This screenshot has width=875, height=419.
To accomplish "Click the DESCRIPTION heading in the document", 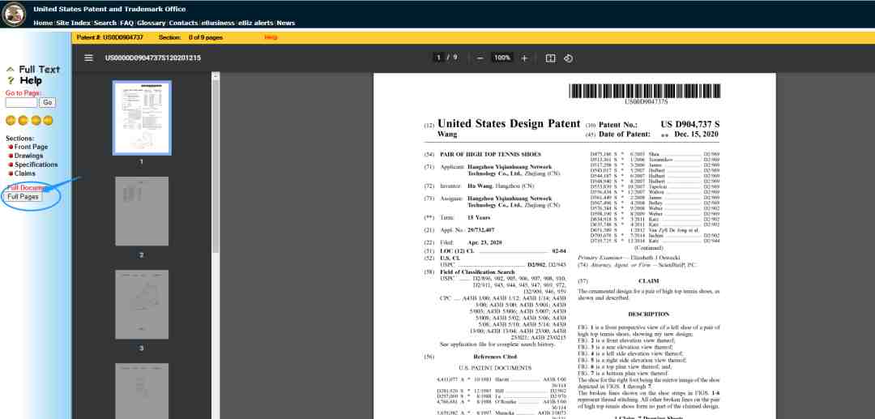I will click(648, 314).
